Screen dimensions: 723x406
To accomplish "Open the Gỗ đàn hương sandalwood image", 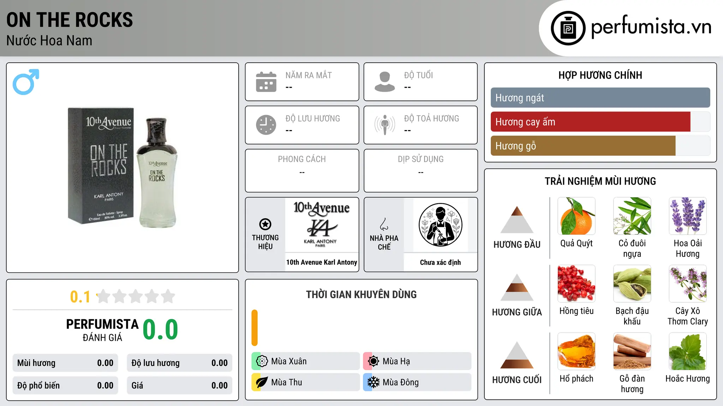I will pyautogui.click(x=632, y=351).
